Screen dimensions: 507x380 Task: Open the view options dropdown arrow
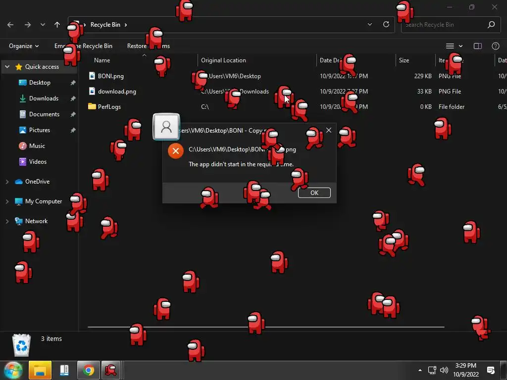(461, 46)
